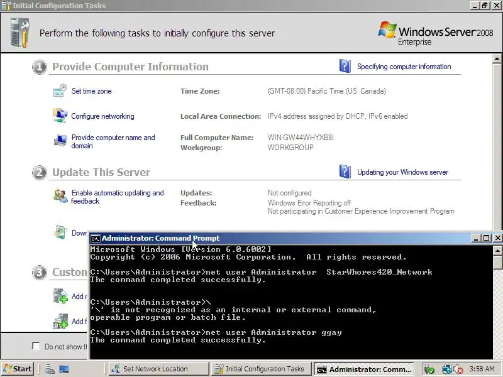Screen dimensions: 503x377
Task: Click the Add features server icon
Action: pos(60,321)
